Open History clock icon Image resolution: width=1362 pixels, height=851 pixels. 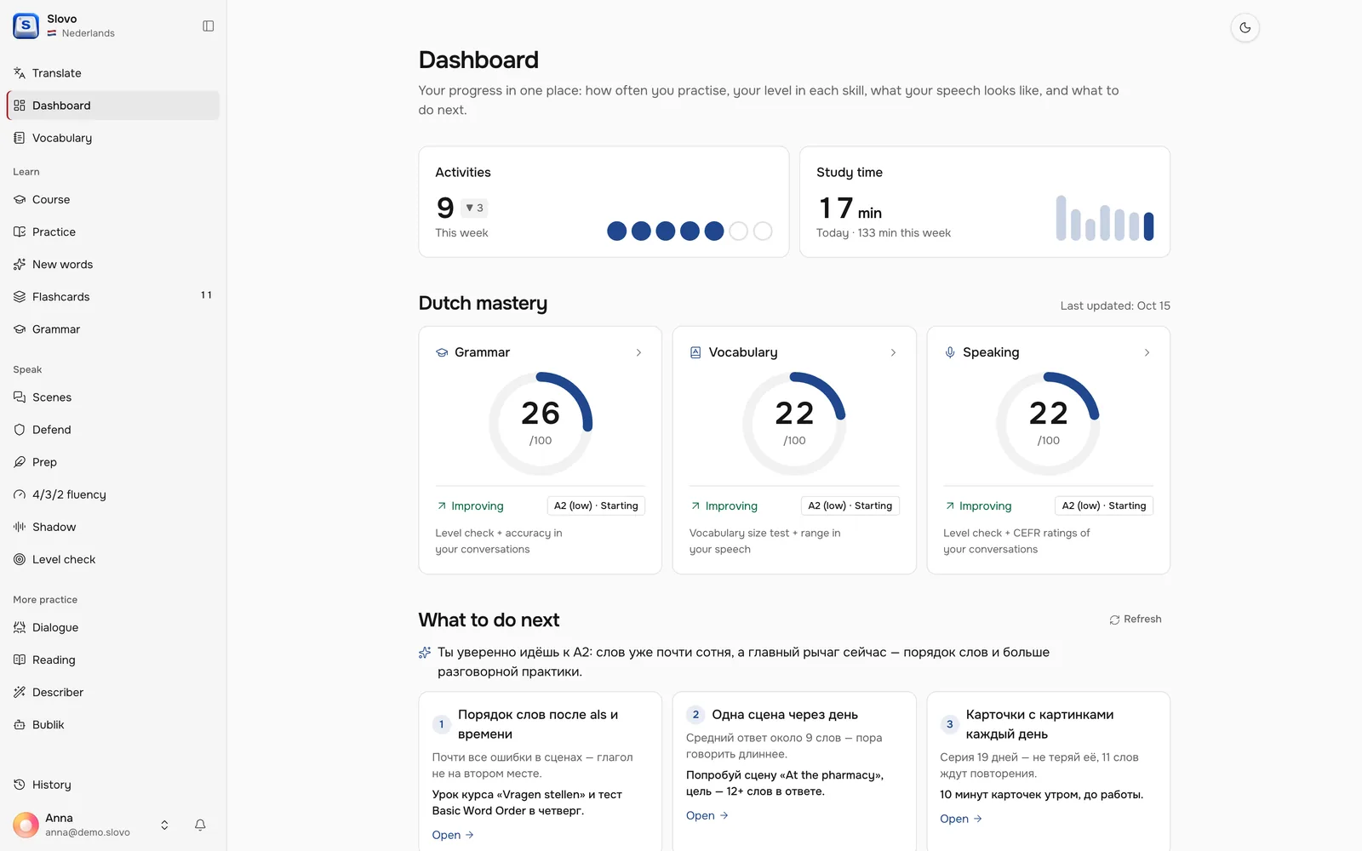20,785
